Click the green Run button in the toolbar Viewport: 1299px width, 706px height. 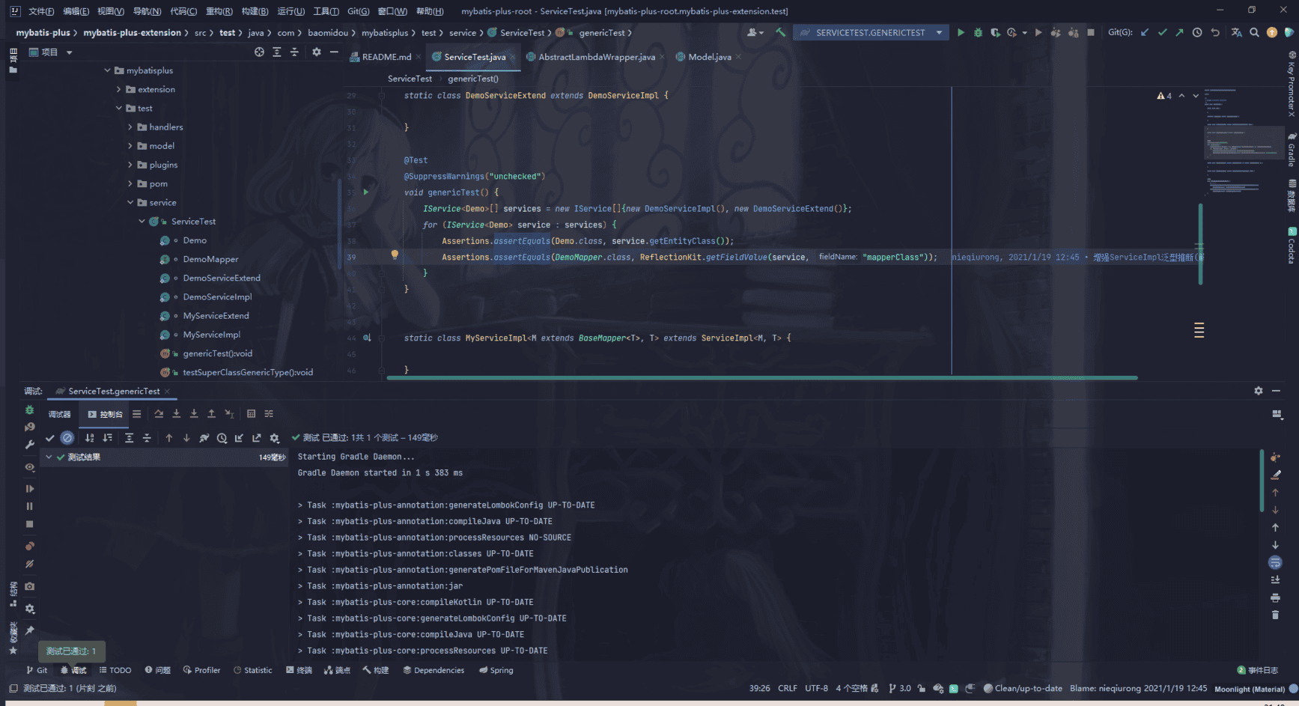[961, 33]
